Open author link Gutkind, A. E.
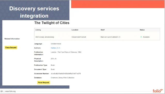The image size is (165, 94). pos(56,48)
